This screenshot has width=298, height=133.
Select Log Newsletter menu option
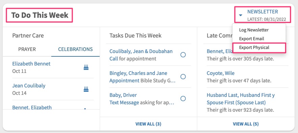[x=254, y=30]
